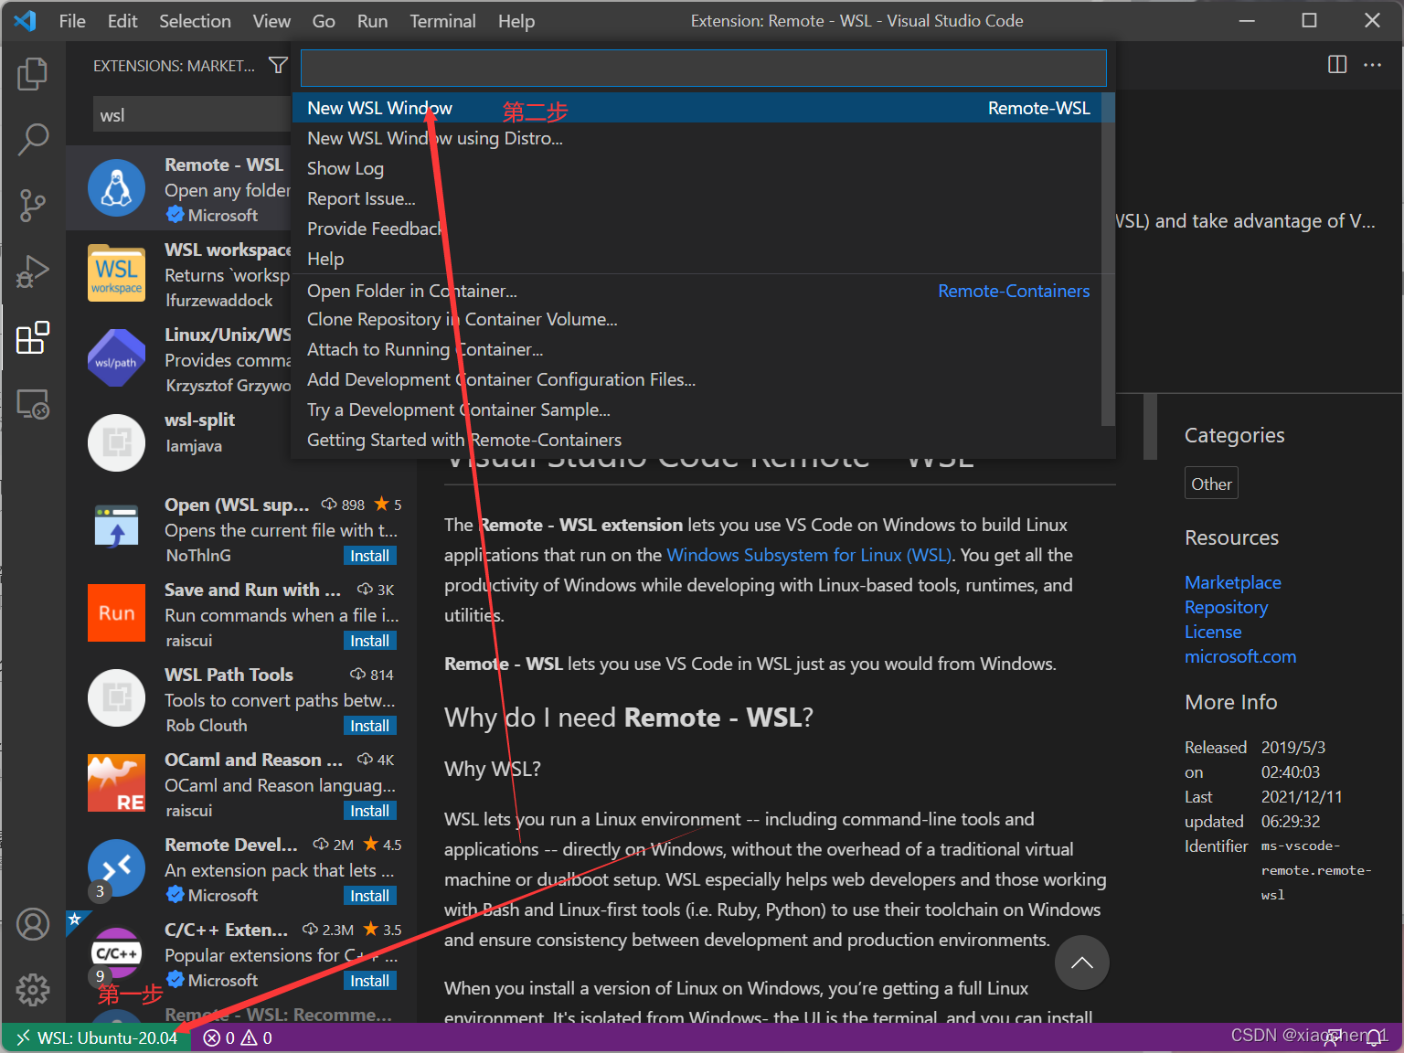Choose Report Issue command
Image resolution: width=1404 pixels, height=1053 pixels.
click(698, 198)
